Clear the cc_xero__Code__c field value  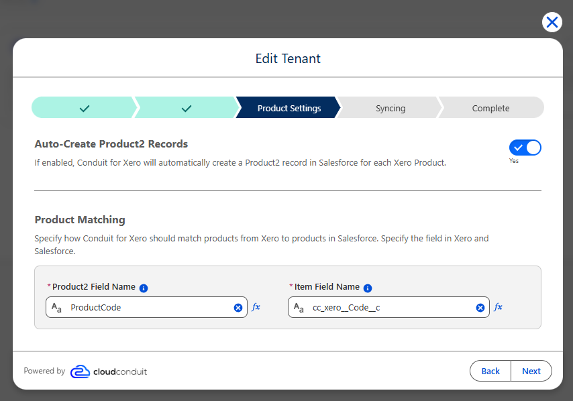480,308
